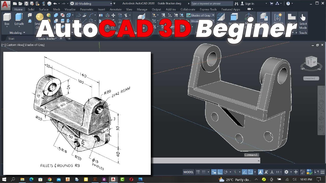
Task: Open the Start file tab
Action: (x=11, y=39)
